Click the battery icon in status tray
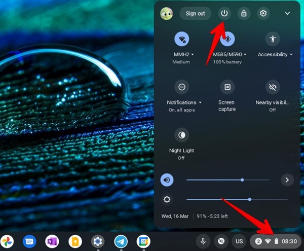304x251 pixels. 276,241
